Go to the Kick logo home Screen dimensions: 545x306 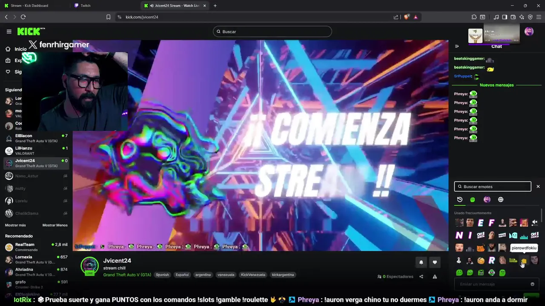coord(31,31)
